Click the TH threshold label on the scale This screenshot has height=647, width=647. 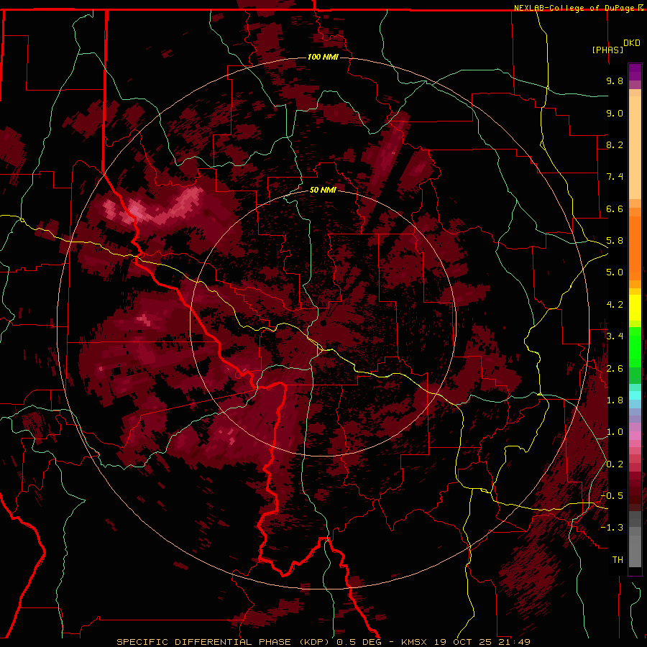(x=618, y=560)
